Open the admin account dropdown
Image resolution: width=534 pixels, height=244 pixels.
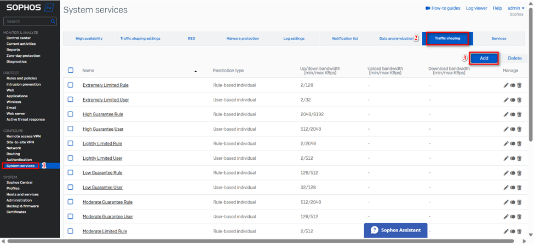pos(515,8)
